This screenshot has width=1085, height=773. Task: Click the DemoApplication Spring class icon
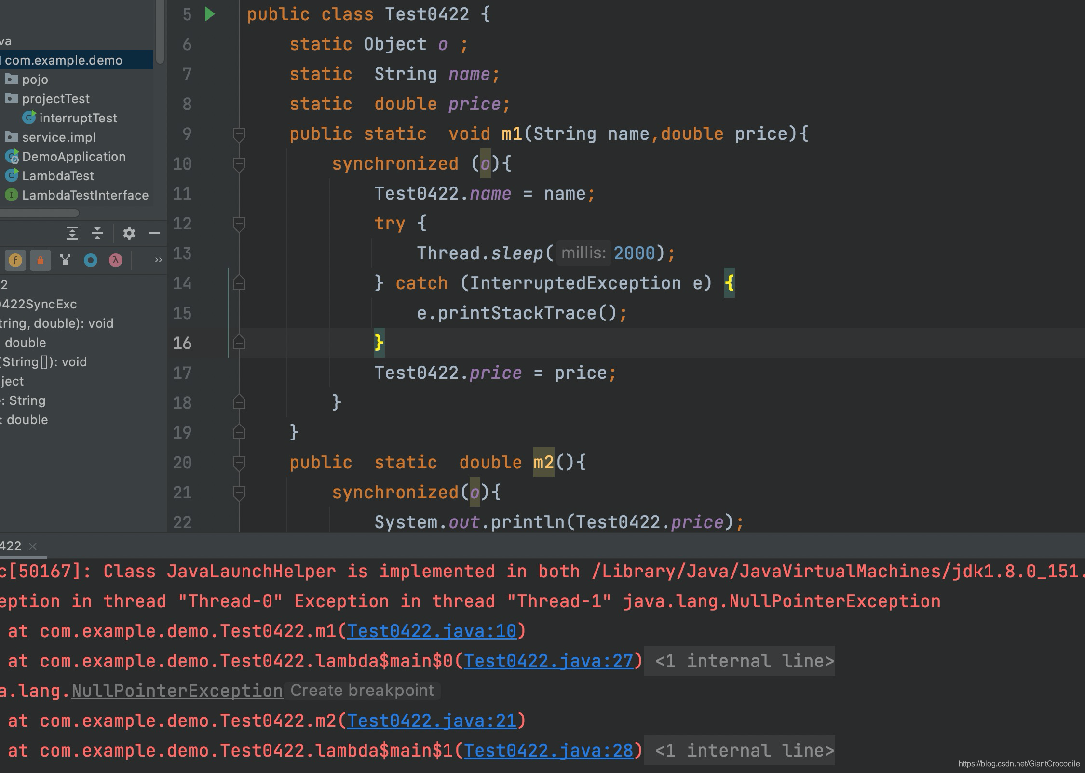(x=12, y=157)
